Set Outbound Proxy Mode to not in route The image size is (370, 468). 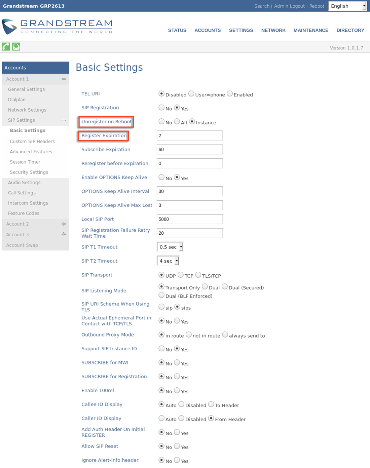click(189, 335)
